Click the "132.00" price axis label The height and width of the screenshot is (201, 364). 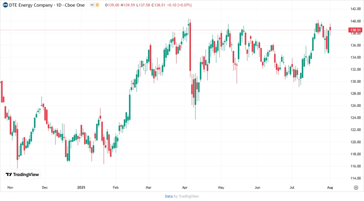tap(356, 69)
